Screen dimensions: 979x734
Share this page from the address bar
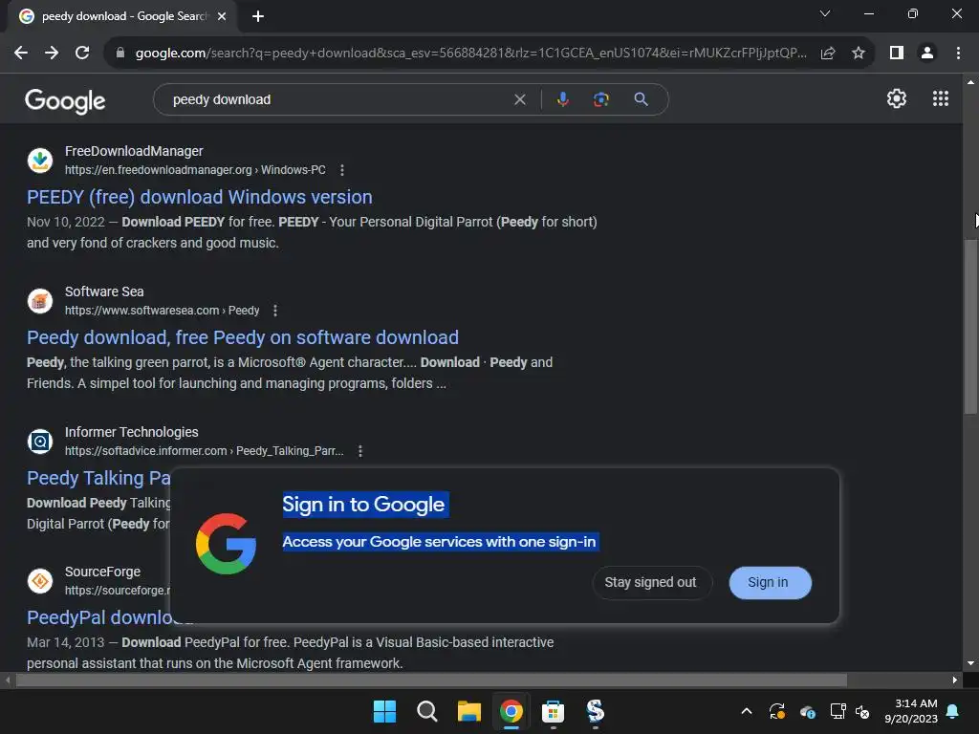click(828, 54)
